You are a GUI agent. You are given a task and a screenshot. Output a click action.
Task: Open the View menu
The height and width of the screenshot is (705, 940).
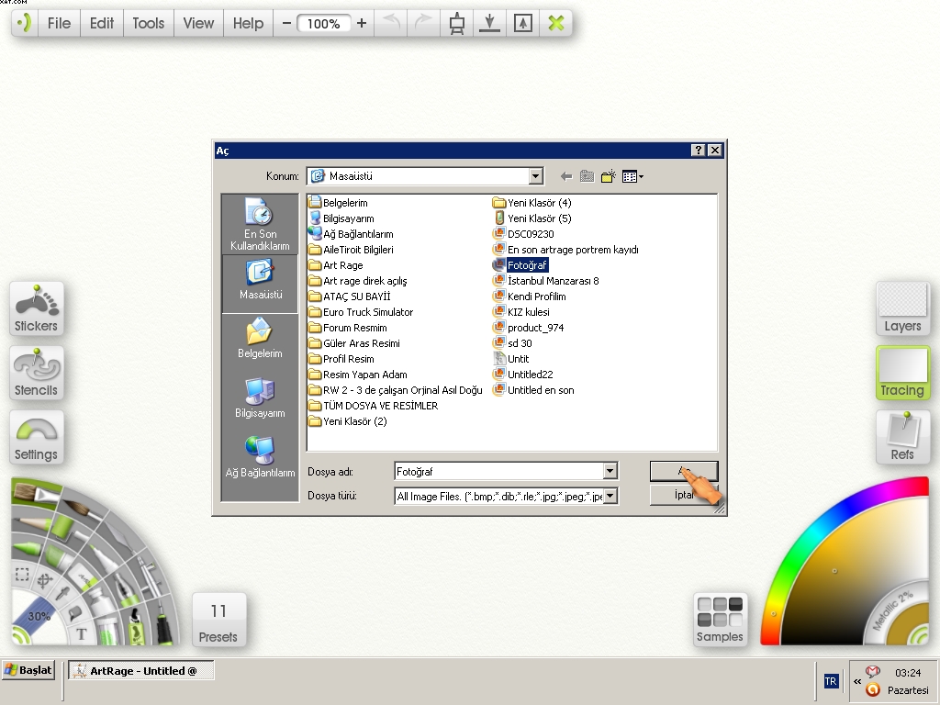[x=198, y=23]
